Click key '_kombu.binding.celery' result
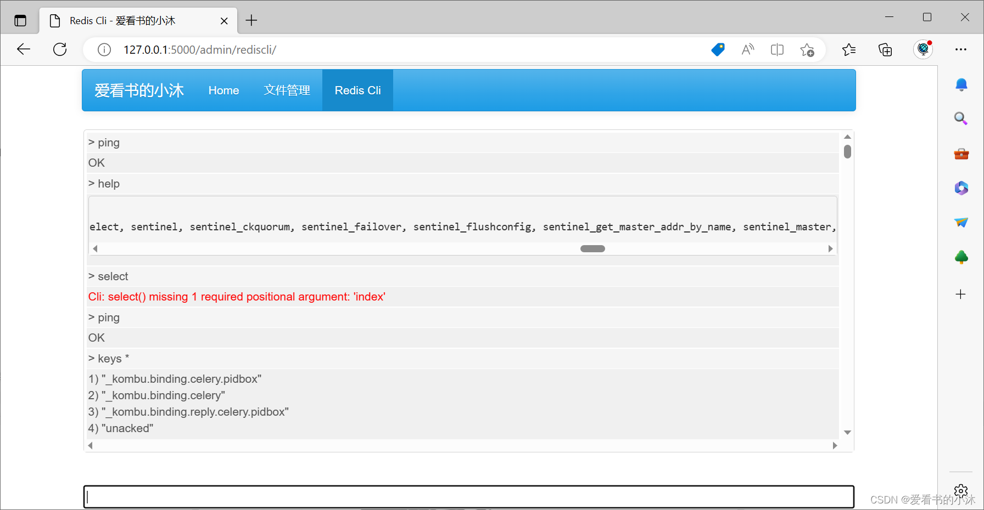Image resolution: width=984 pixels, height=510 pixels. tap(156, 395)
